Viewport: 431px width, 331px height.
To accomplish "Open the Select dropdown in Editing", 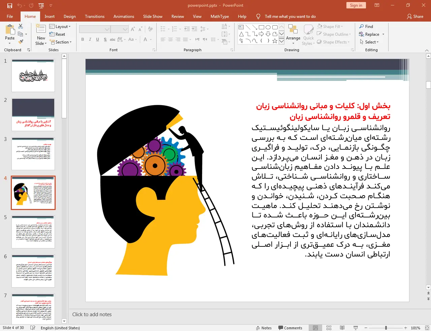I will 369,42.
